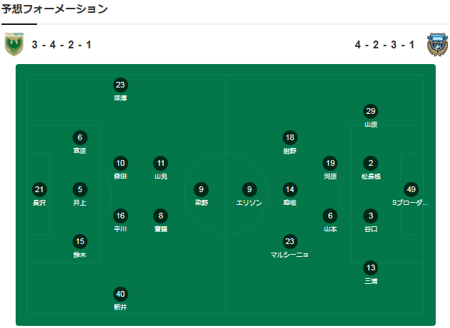
Task: Select number 23 深澤 wing-back marker
Action: [120, 85]
